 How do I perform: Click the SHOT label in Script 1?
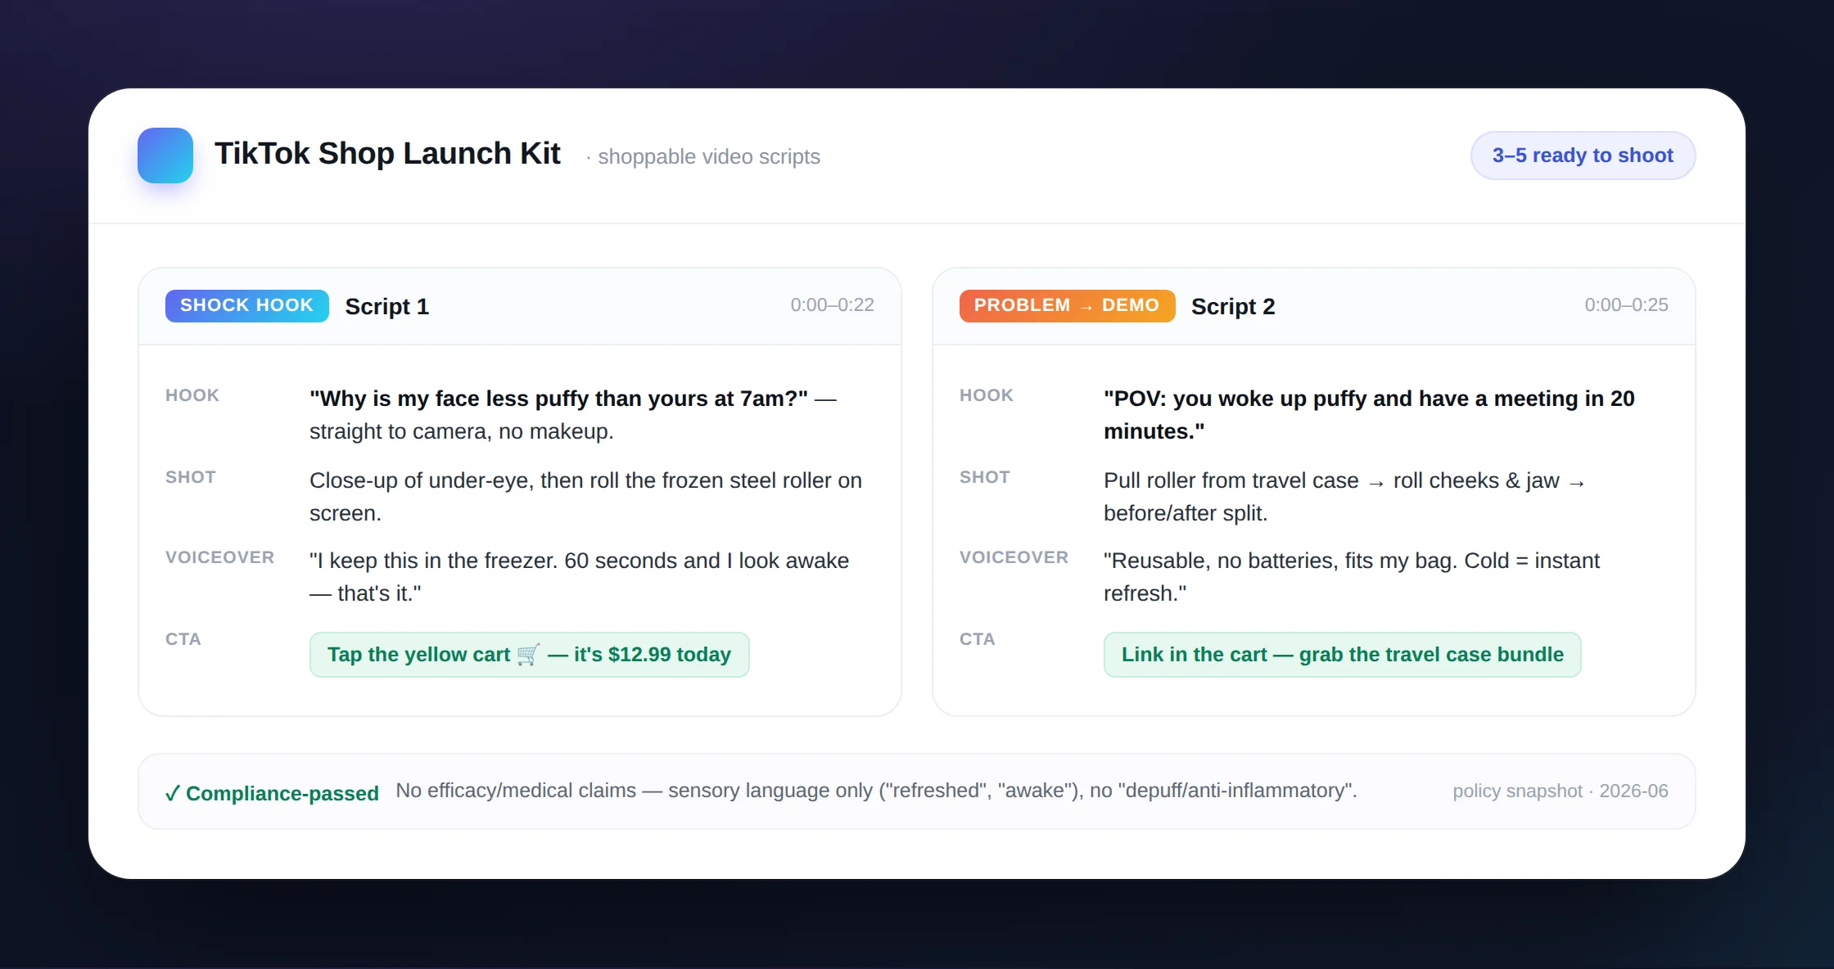191,477
